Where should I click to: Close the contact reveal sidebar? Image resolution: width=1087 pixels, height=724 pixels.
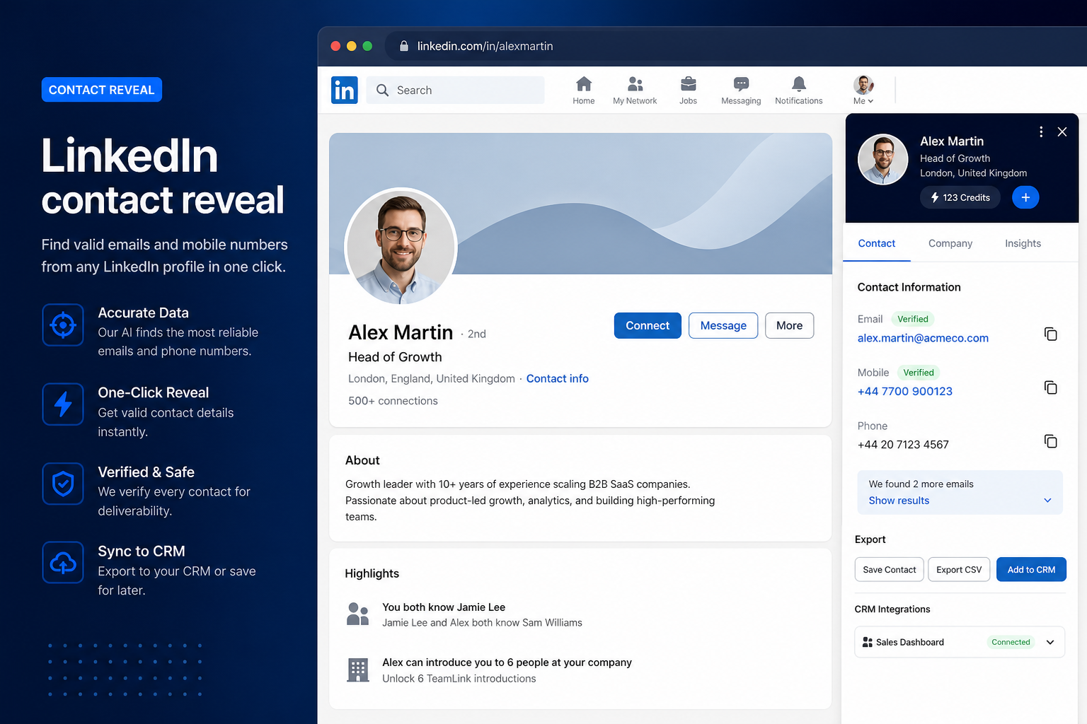pyautogui.click(x=1062, y=132)
